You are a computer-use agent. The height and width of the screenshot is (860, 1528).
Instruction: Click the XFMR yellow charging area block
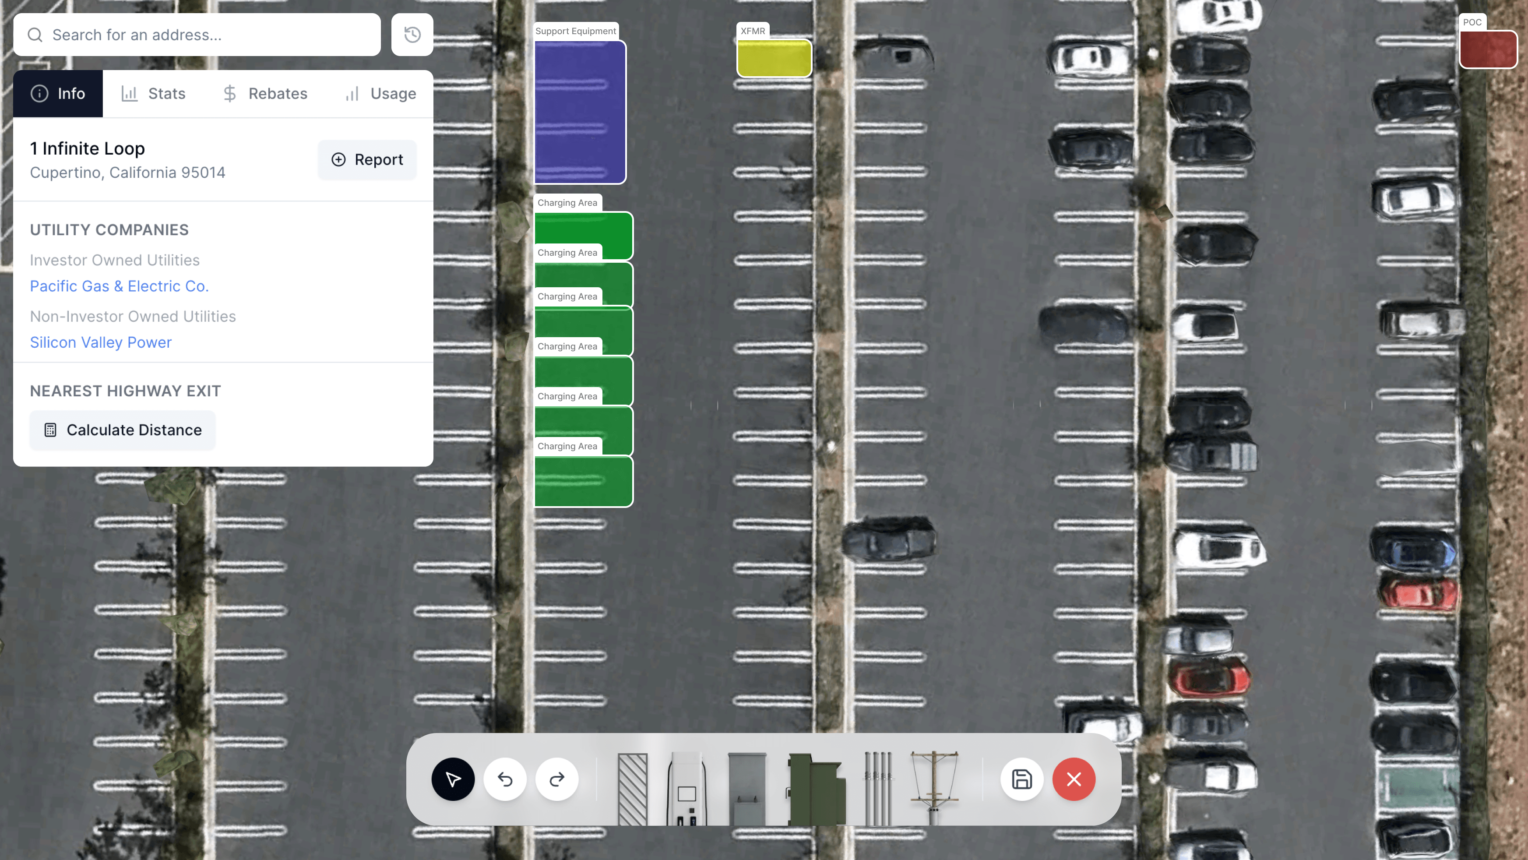click(774, 58)
